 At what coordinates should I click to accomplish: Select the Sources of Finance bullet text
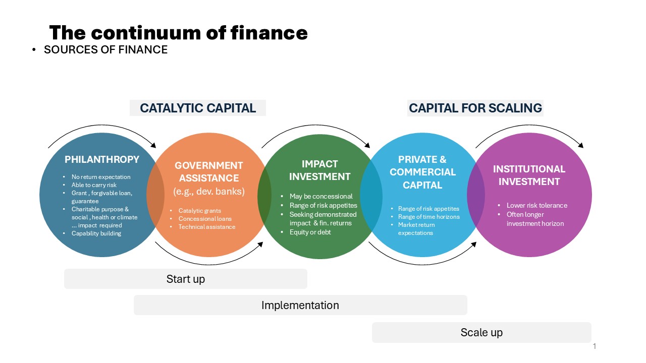[x=105, y=49]
